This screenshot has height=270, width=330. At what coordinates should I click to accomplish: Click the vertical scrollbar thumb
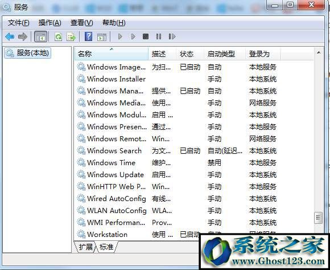[x=318, y=218]
